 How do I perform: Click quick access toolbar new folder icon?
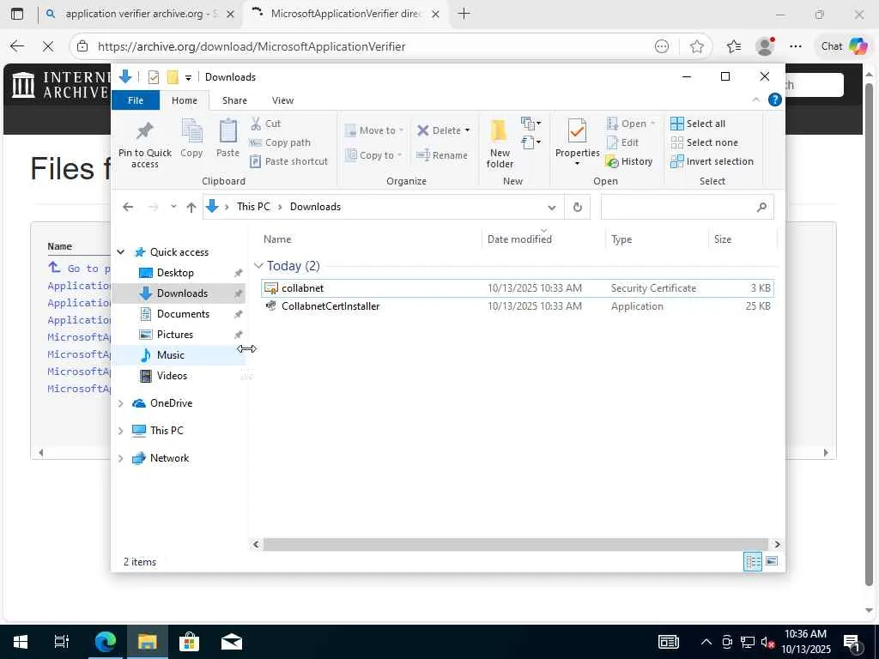[x=172, y=76]
